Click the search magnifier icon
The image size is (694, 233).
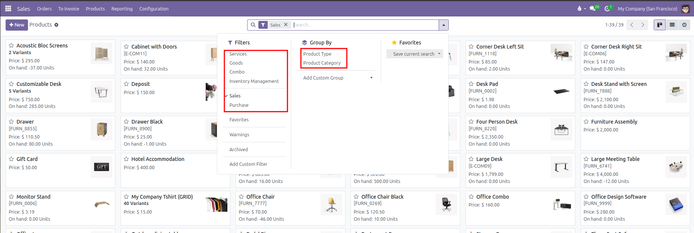pos(253,25)
